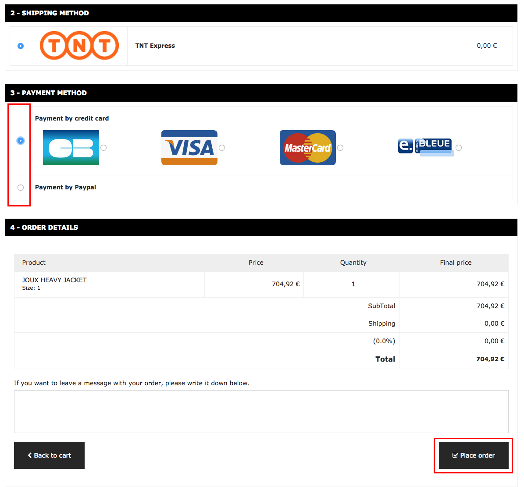Viewport: 524px width, 487px height.
Task: Click the 'Size: 1' text
Action: click(x=31, y=288)
